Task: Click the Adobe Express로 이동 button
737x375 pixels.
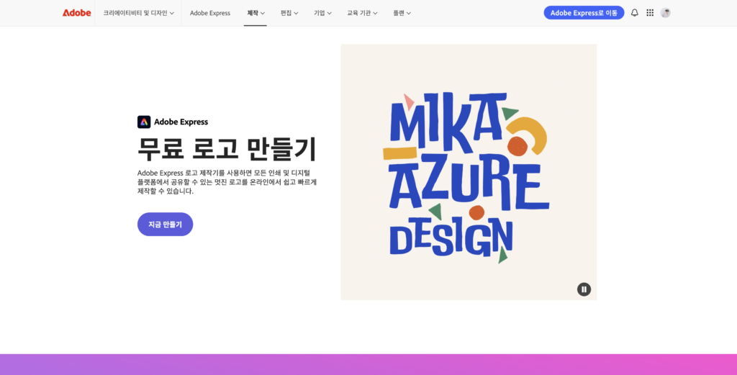Action: (x=584, y=13)
